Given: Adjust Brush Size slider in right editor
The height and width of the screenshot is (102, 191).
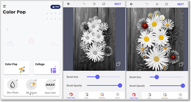Looking at the screenshot, I should pyautogui.click(x=166, y=77).
